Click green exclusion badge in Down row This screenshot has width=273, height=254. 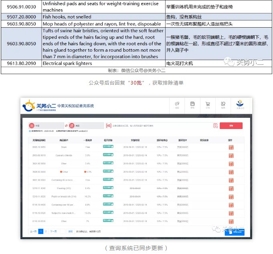(x=108, y=147)
